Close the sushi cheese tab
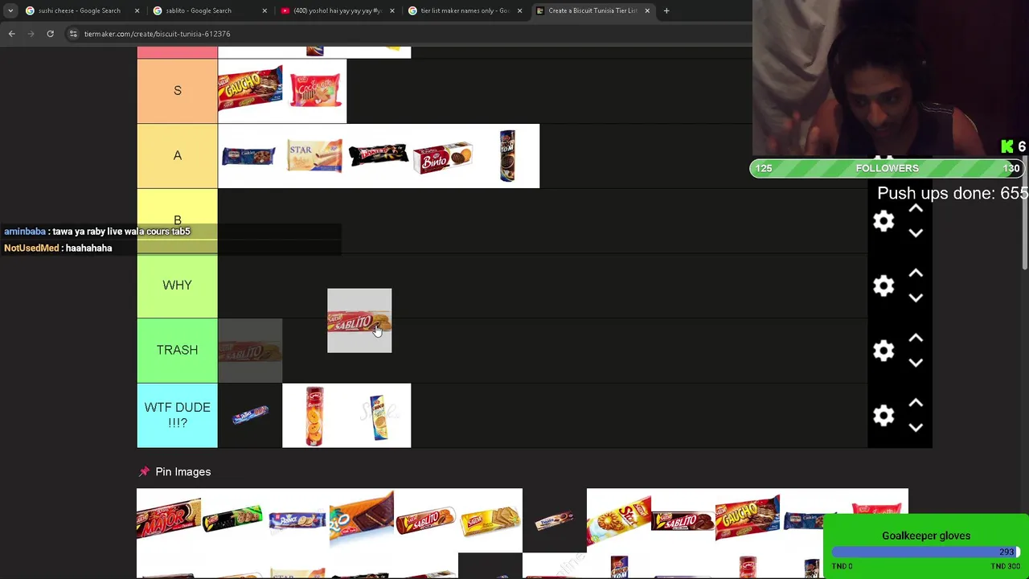The width and height of the screenshot is (1029, 579). tap(137, 10)
